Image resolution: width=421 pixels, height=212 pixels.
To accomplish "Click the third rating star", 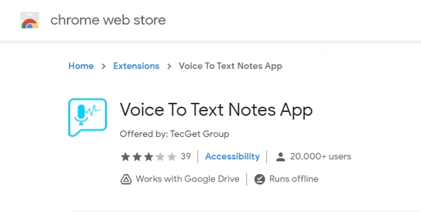I will 148,157.
